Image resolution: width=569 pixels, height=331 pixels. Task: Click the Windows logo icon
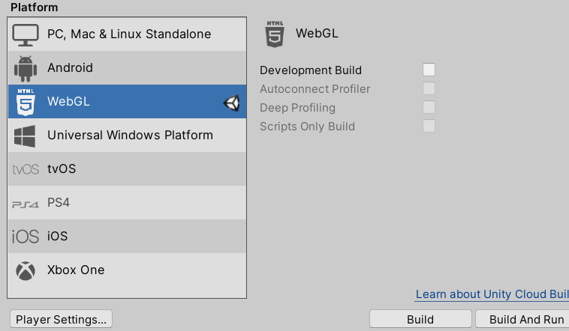click(x=25, y=136)
